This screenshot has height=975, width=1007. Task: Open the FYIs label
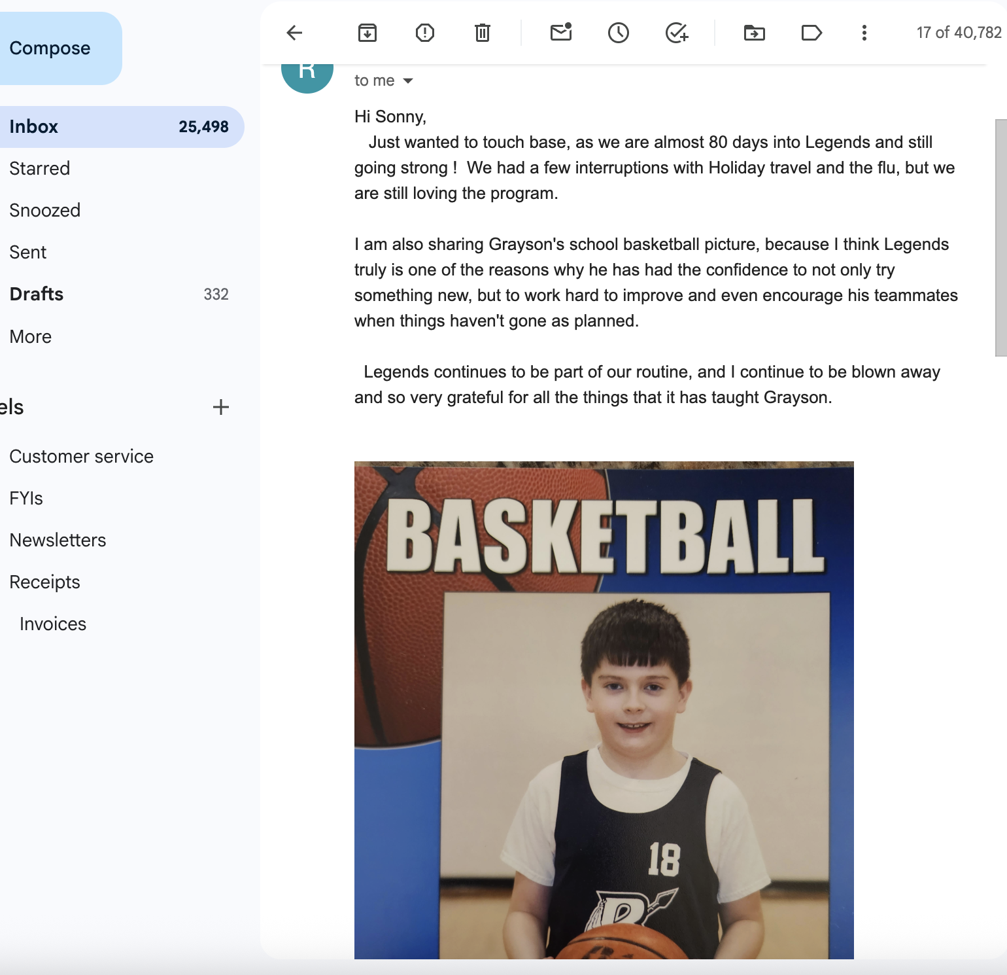26,499
